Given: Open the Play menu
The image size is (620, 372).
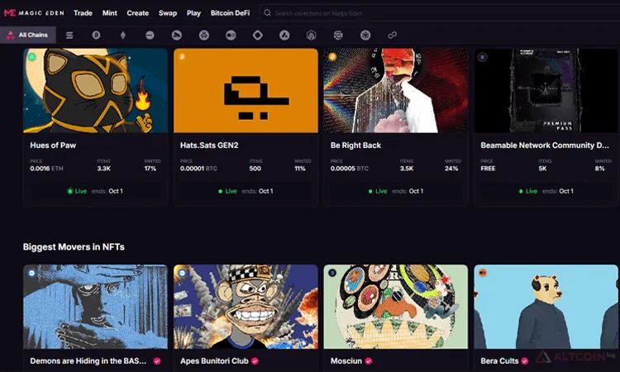Looking at the screenshot, I should point(193,13).
